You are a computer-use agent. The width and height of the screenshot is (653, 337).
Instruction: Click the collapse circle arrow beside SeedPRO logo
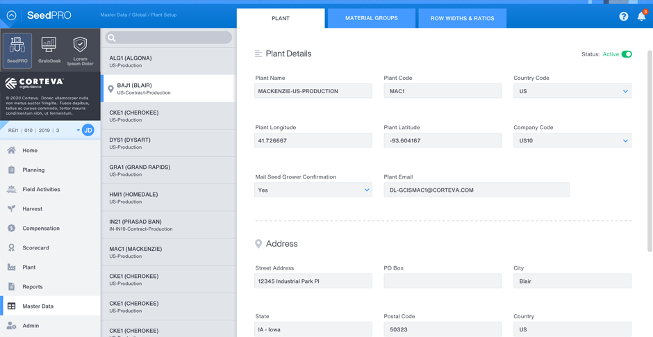[12, 16]
